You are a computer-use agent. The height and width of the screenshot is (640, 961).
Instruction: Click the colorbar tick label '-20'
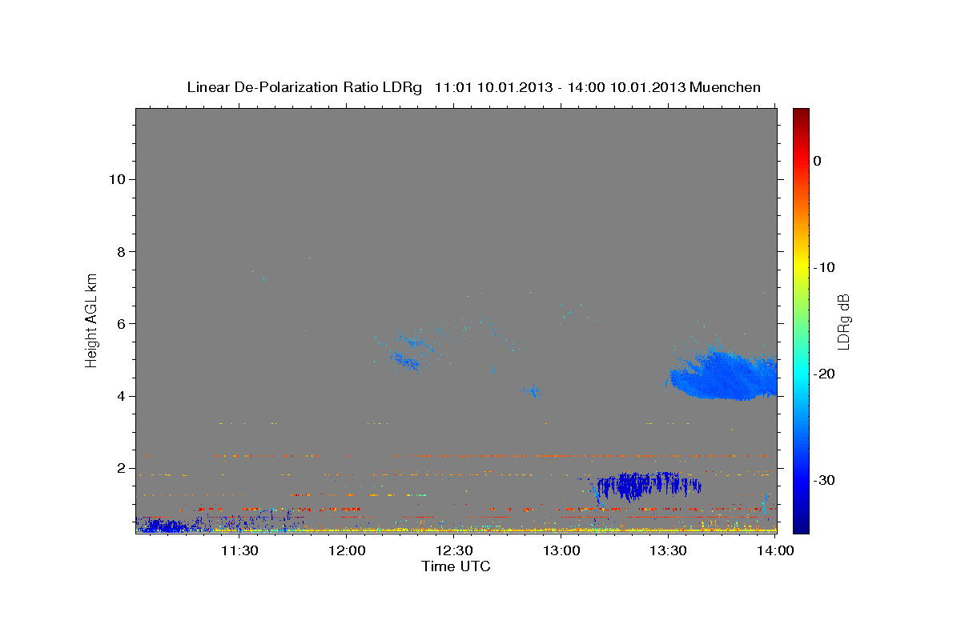click(825, 374)
